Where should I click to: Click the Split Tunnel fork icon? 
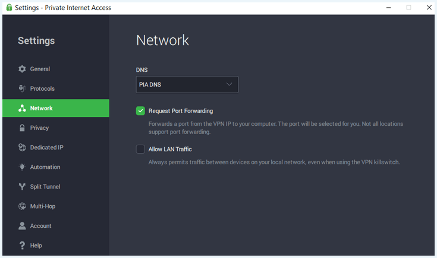[22, 187]
